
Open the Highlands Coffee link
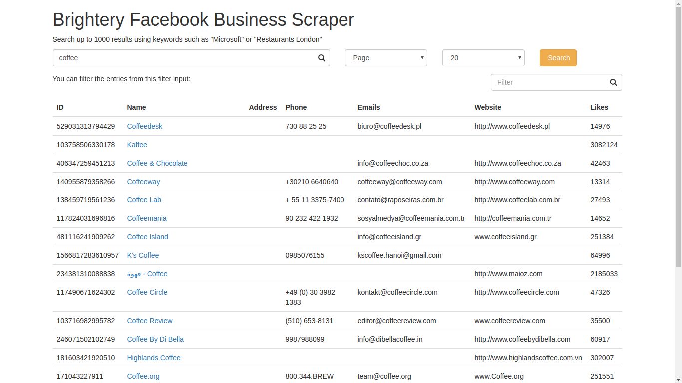(154, 358)
